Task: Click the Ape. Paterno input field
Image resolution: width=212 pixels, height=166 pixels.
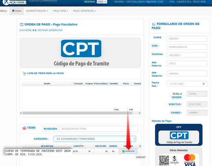Action: (187, 63)
